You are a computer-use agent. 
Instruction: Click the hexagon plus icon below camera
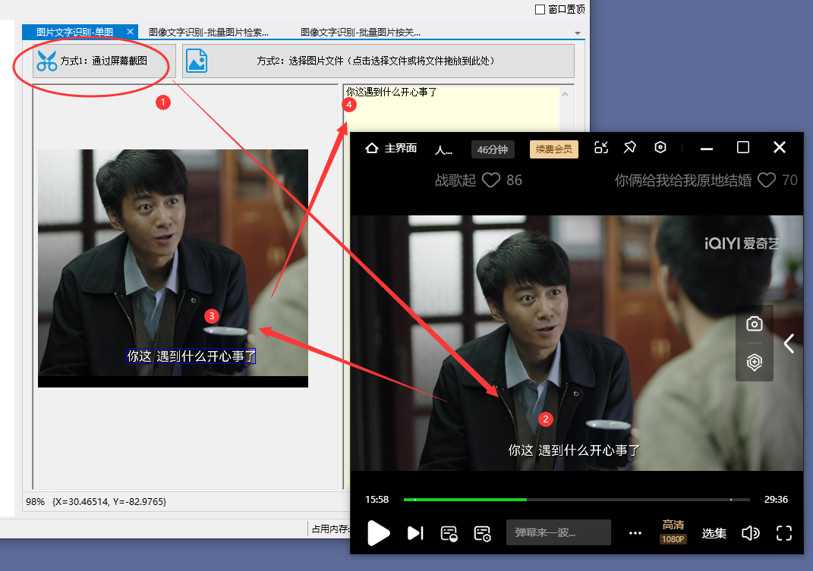tap(754, 362)
